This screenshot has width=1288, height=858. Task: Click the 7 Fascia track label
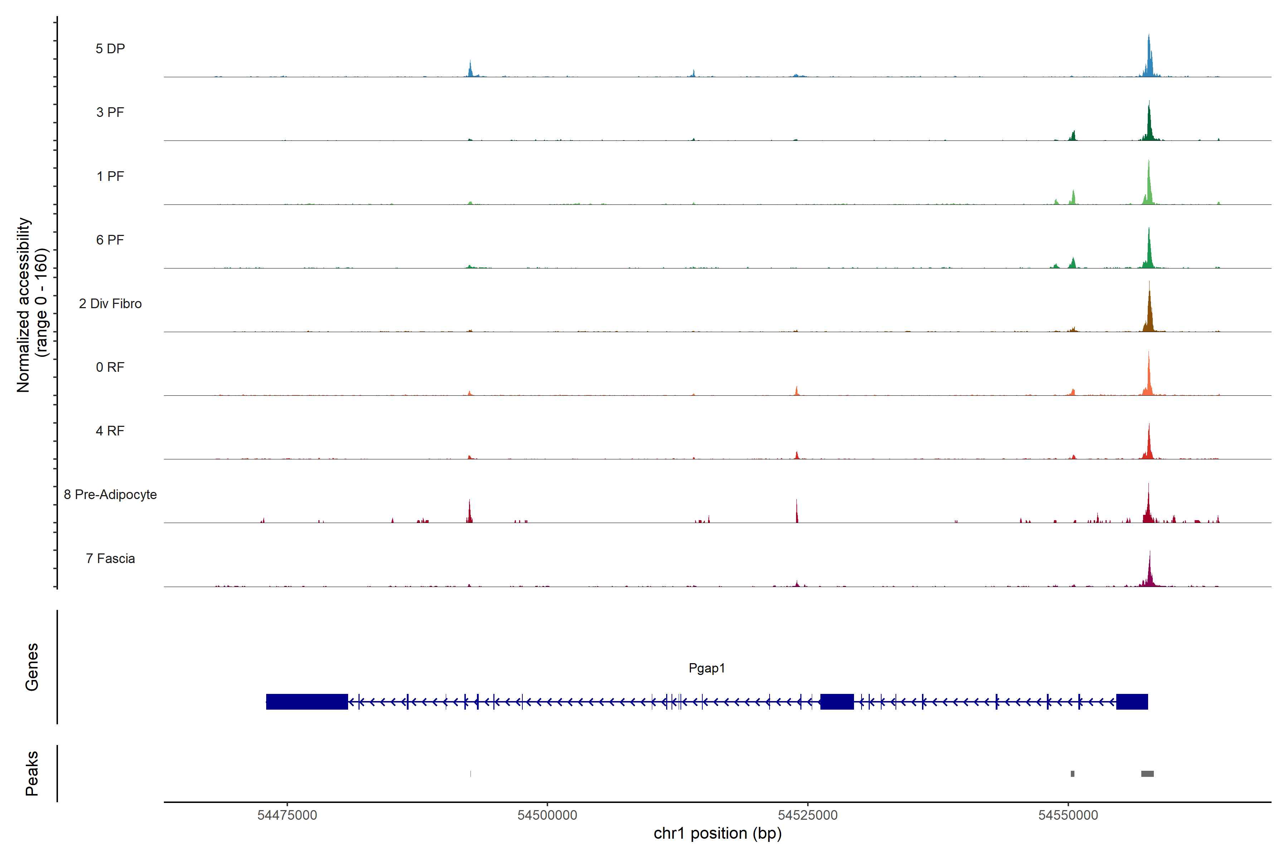(x=110, y=558)
